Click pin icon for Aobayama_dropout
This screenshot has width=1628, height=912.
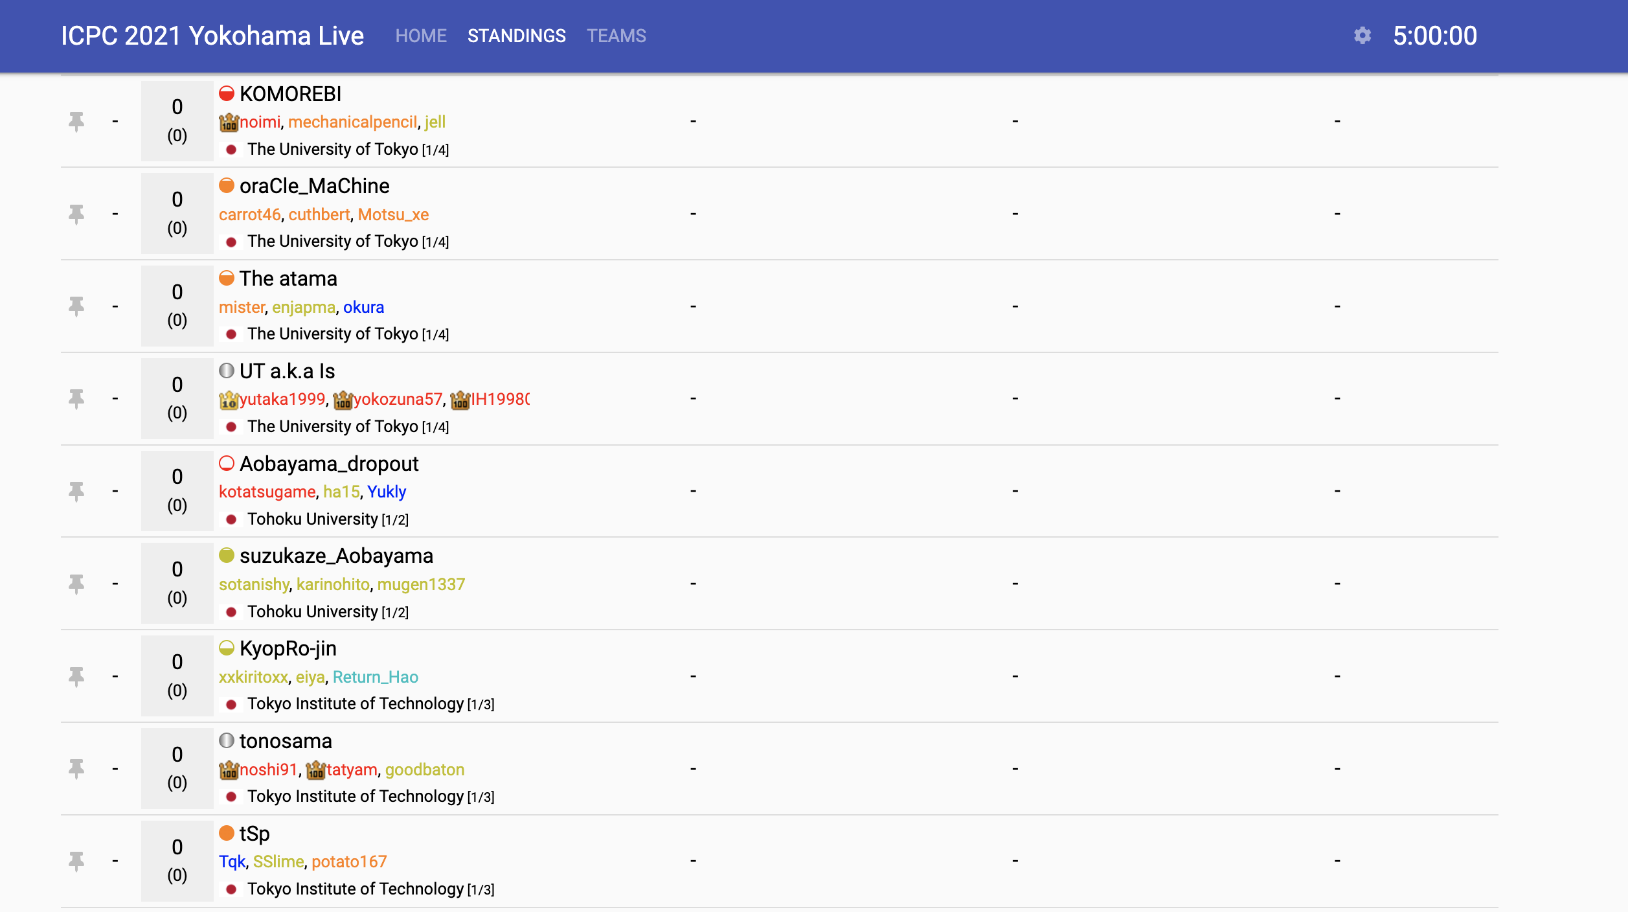click(76, 491)
